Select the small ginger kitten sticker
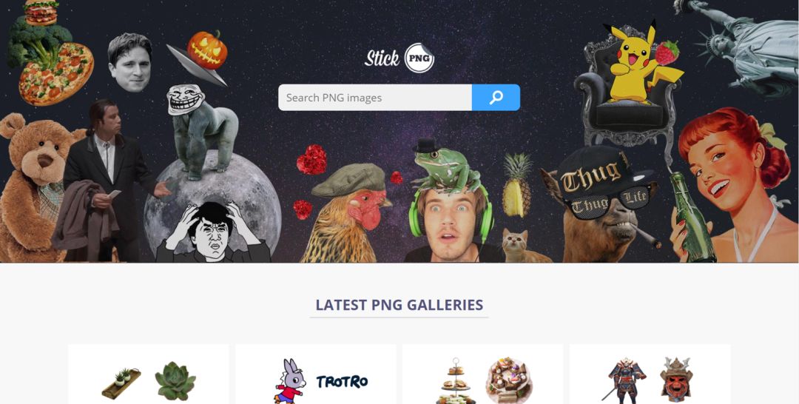Screen dimensions: 799x404 [x=518, y=246]
